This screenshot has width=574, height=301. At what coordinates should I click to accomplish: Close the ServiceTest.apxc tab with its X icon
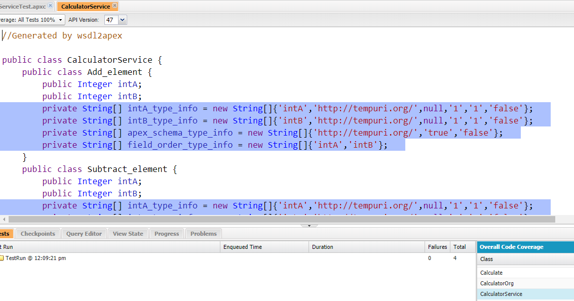51,7
